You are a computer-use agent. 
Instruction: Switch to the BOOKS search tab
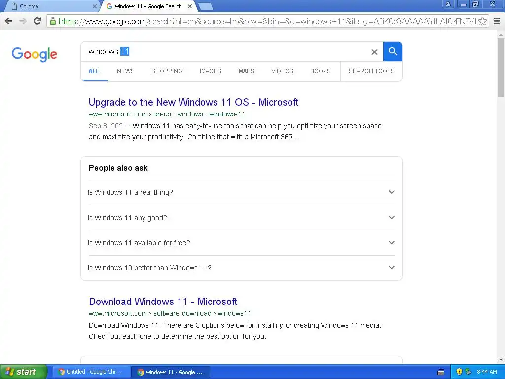click(x=321, y=71)
